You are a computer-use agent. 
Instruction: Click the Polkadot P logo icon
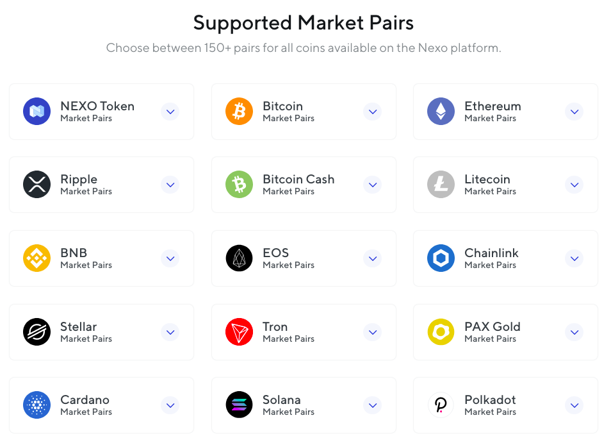(441, 405)
